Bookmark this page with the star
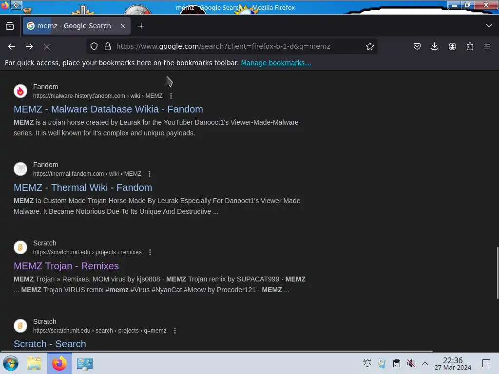 tap(369, 46)
